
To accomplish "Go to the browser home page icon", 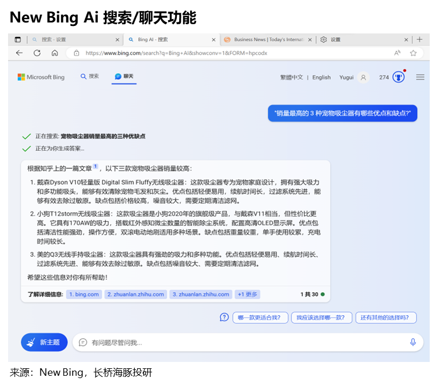I will (55, 53).
